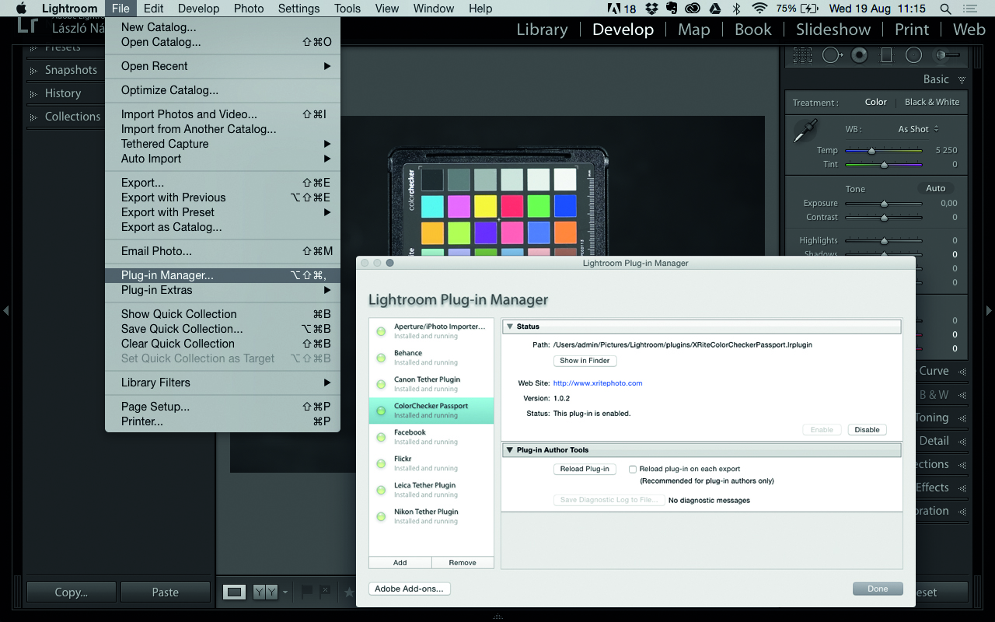Switch to Loupe view in toolbar
Viewport: 995px width, 622px height.
[x=234, y=592]
